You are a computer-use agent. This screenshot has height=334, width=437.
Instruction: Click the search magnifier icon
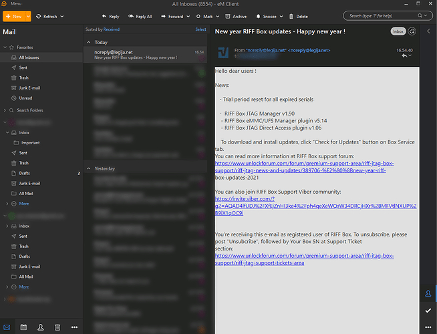pos(420,15)
